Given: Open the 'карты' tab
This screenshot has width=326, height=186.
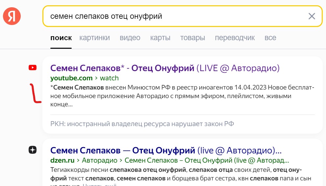Looking at the screenshot, I should point(160,38).
